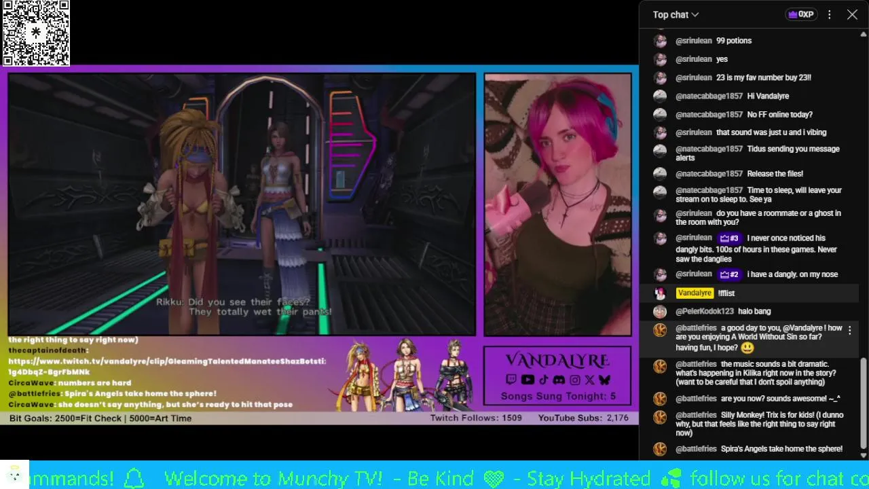This screenshot has height=489, width=869.
Task: Click the @PelerKodok123 username
Action: pyautogui.click(x=705, y=311)
